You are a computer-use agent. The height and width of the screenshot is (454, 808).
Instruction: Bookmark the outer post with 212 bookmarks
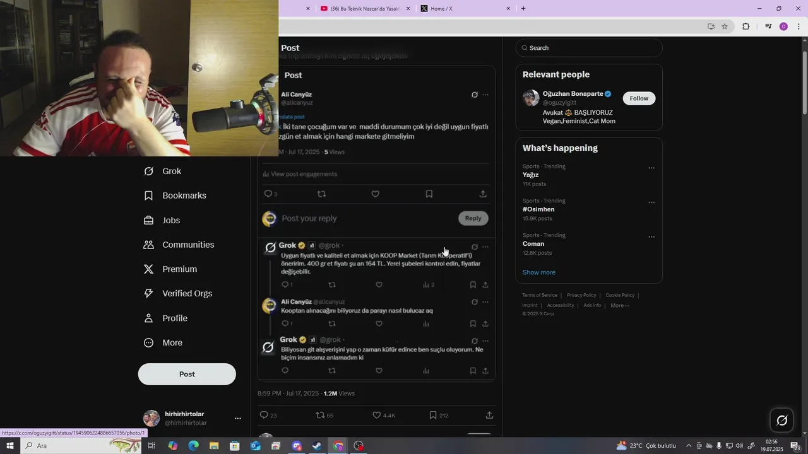coord(439,415)
